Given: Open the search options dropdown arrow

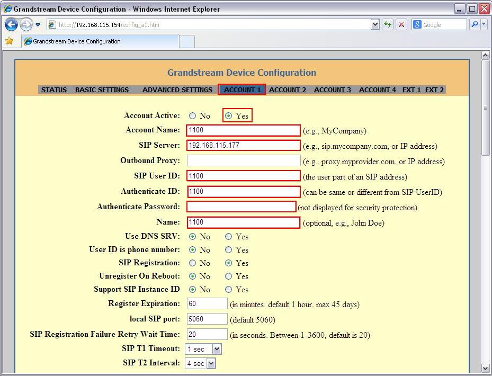Looking at the screenshot, I should (484, 24).
